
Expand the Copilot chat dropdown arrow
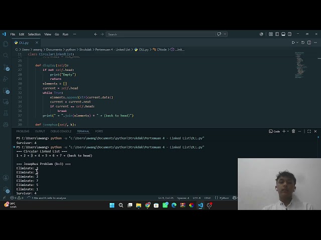pos(225,34)
